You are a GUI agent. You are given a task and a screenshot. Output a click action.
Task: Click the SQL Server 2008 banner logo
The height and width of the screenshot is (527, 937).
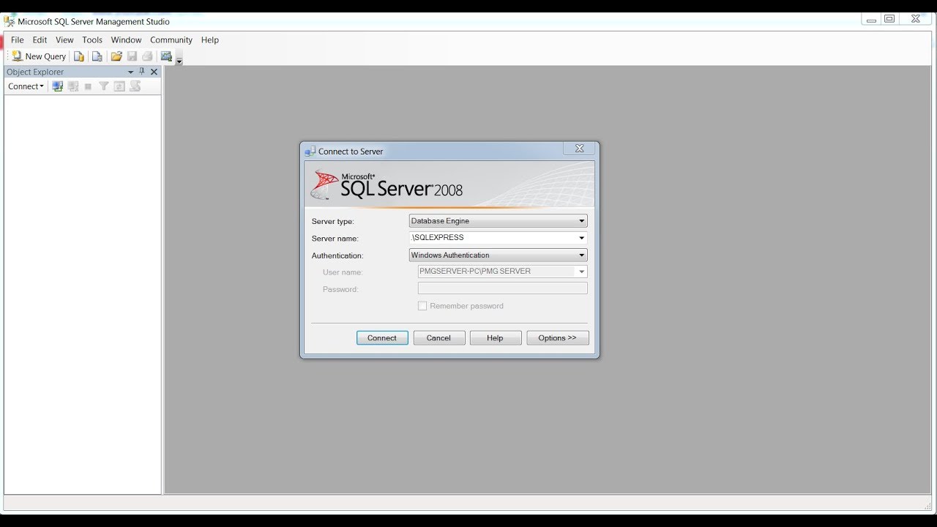tap(388, 184)
